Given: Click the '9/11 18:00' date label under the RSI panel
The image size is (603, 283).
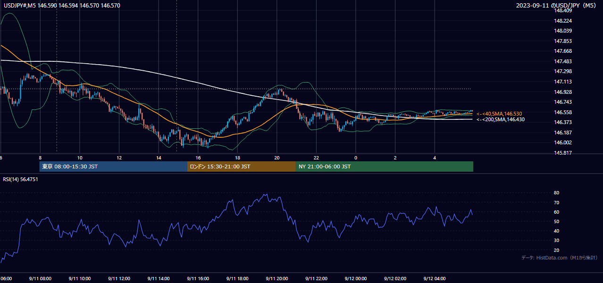Looking at the screenshot, I should click(x=237, y=278).
